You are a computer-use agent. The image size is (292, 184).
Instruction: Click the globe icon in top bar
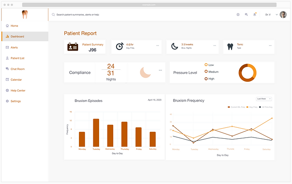click(238, 14)
